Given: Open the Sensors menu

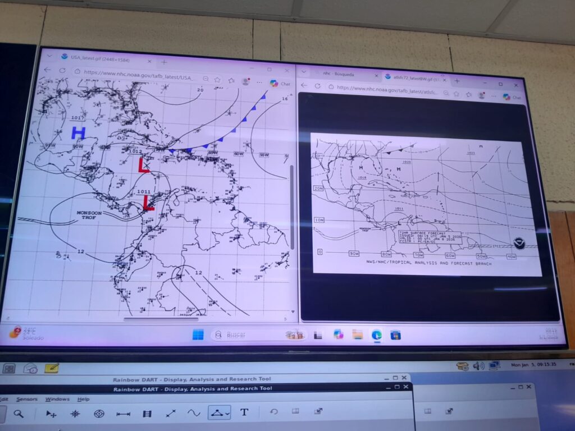Looking at the screenshot, I should point(27,399).
